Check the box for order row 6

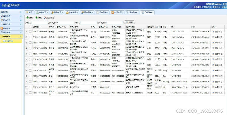pos(30,59)
